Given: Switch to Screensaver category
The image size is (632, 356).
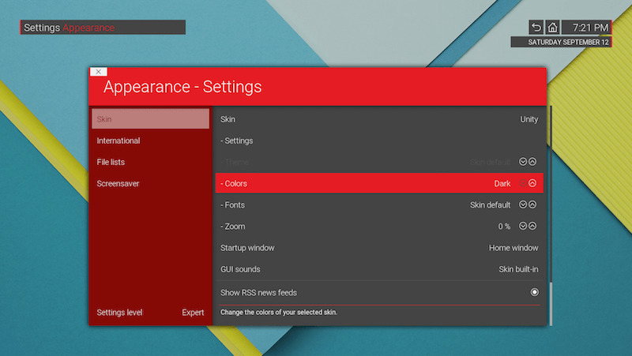Looking at the screenshot, I should pos(150,183).
